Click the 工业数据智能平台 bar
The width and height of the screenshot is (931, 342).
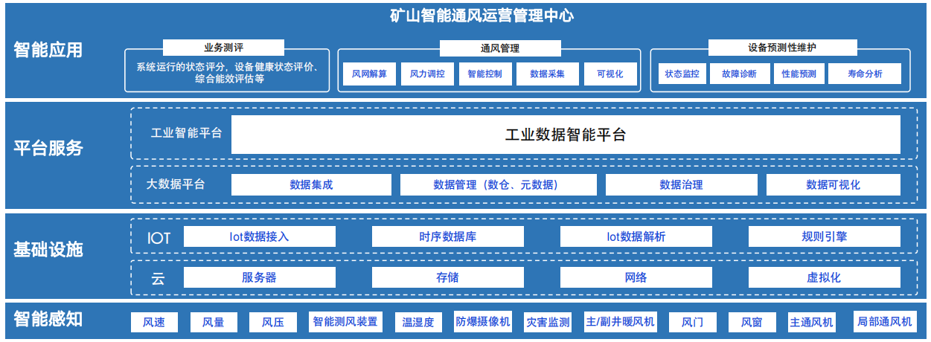[x=566, y=135]
